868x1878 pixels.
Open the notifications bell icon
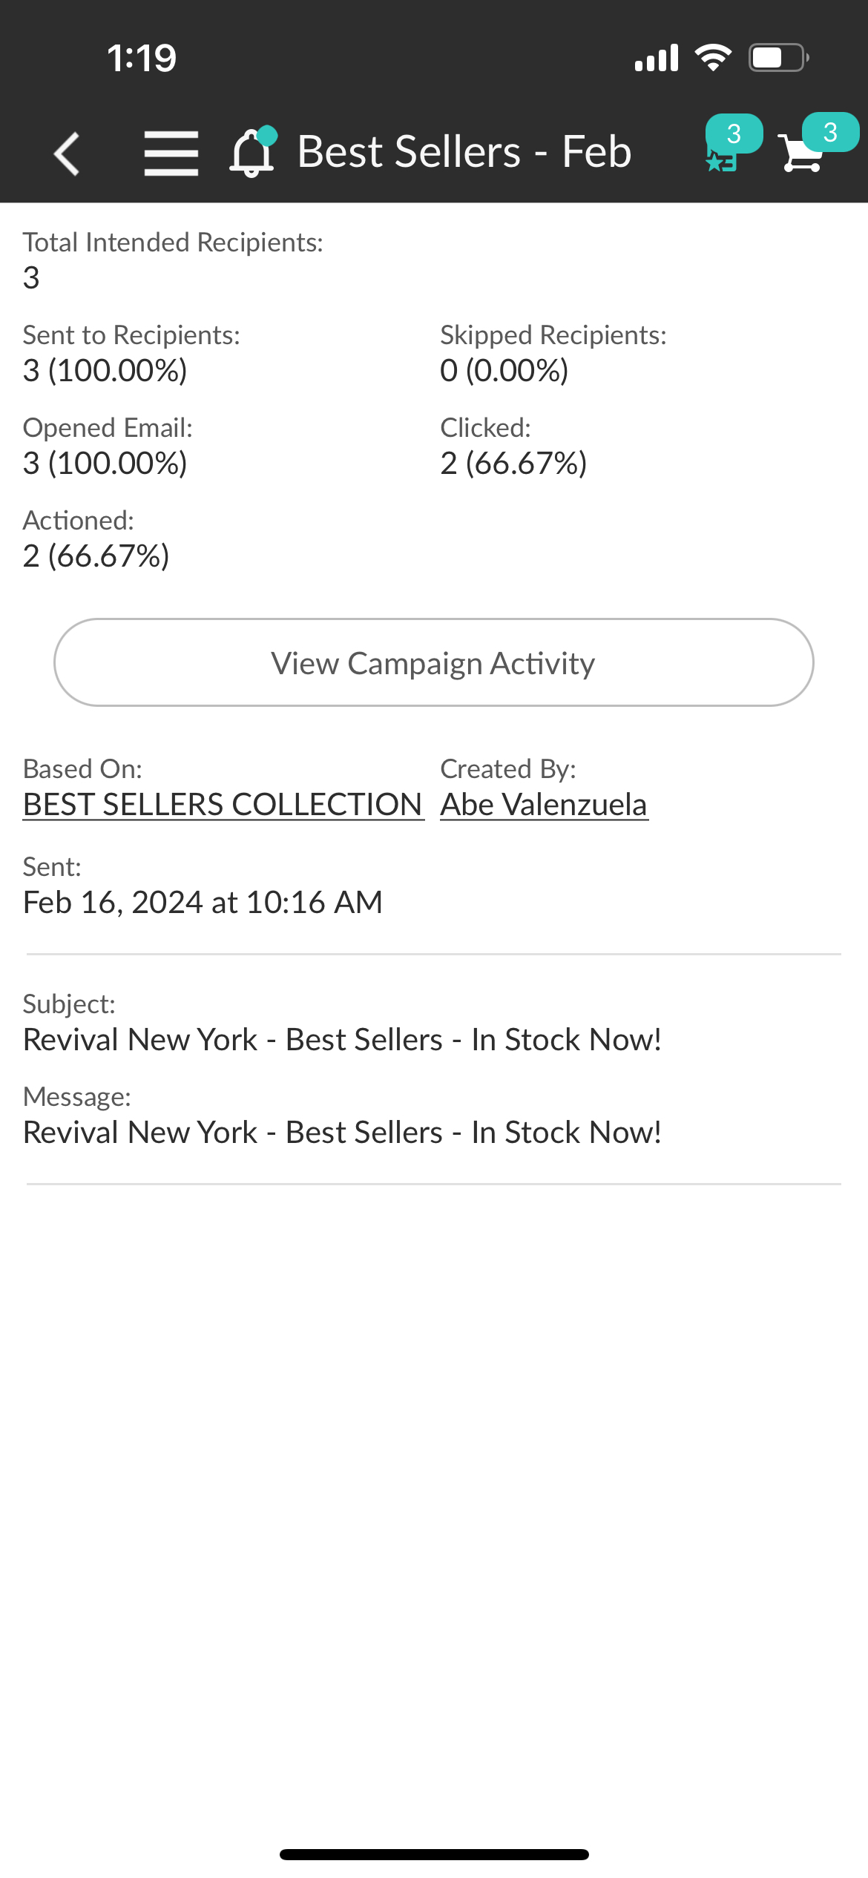coord(252,152)
